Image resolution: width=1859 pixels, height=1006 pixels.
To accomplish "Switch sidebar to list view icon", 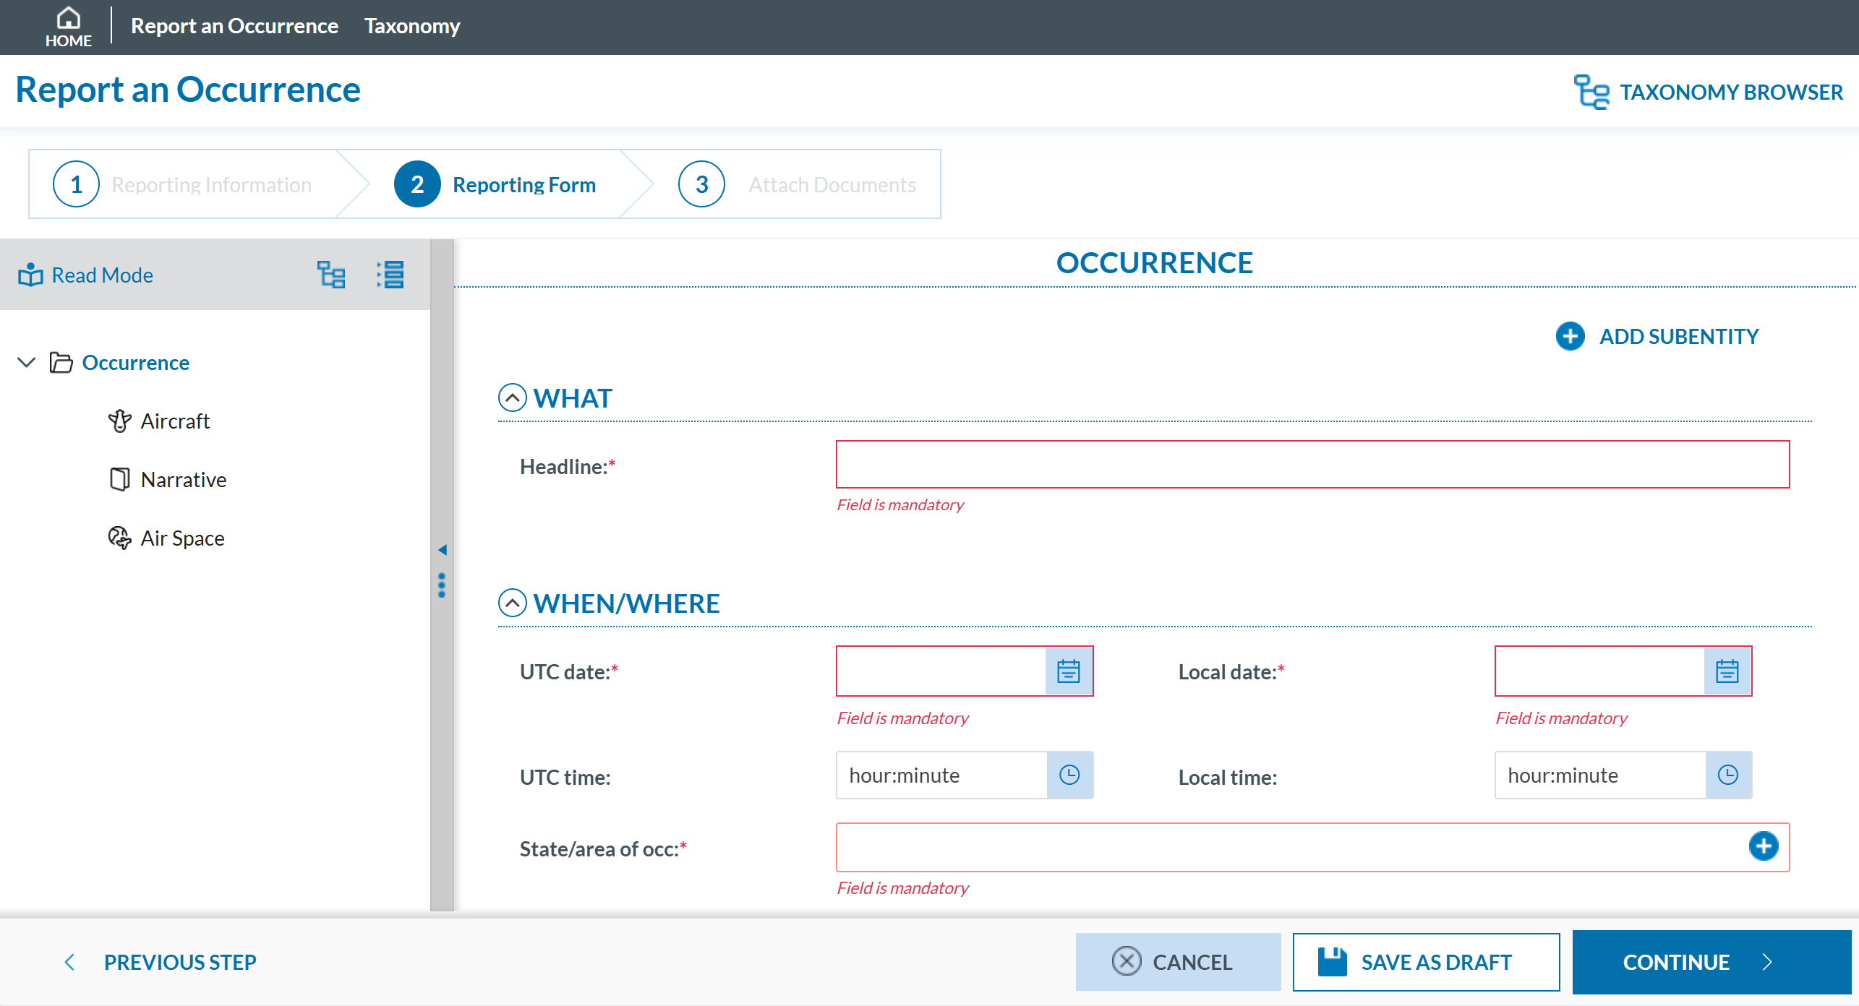I will (x=390, y=275).
